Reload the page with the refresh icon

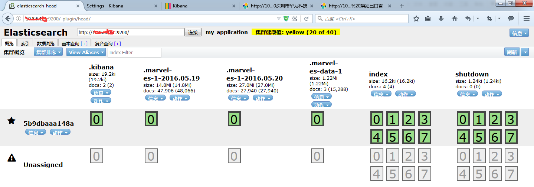pos(306,19)
